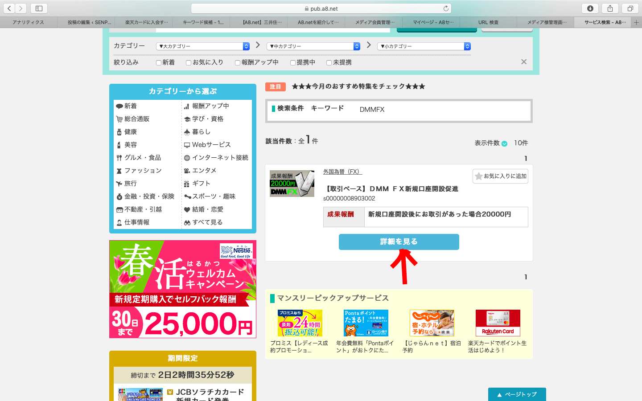
Task: Switch to 楽天カードに入会 tab
Action: [147, 22]
